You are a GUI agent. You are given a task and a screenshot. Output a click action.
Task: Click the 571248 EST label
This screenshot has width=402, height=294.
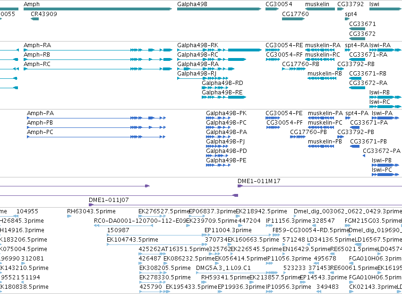tap(294, 240)
